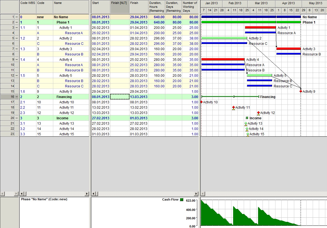Click the Finish [NLT] cell for Financing
The width and height of the screenshot is (327, 228).
[x=120, y=97]
